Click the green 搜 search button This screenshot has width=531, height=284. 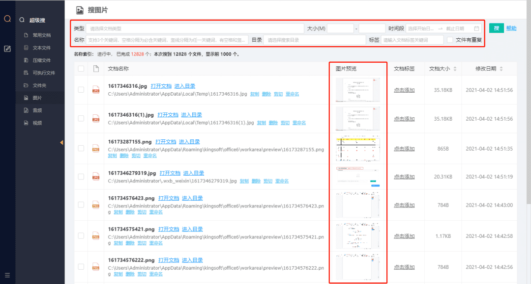tap(496, 28)
